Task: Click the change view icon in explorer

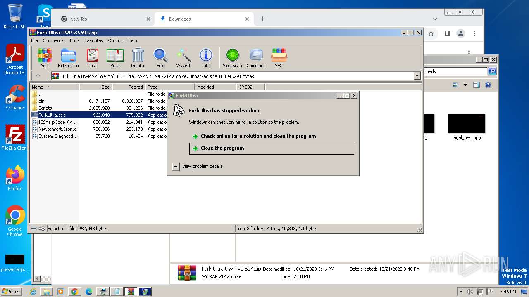Action: click(455, 85)
